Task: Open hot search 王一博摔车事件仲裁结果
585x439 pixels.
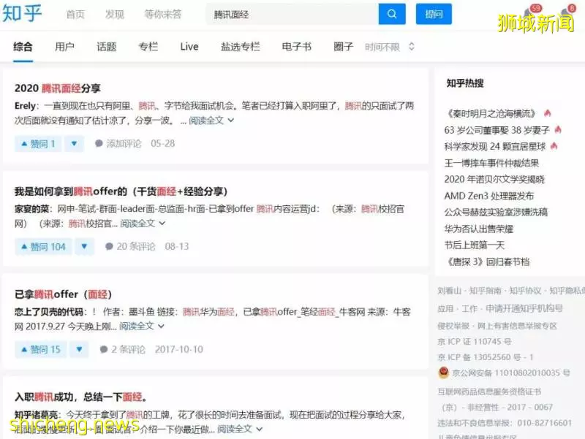Action: (491, 163)
